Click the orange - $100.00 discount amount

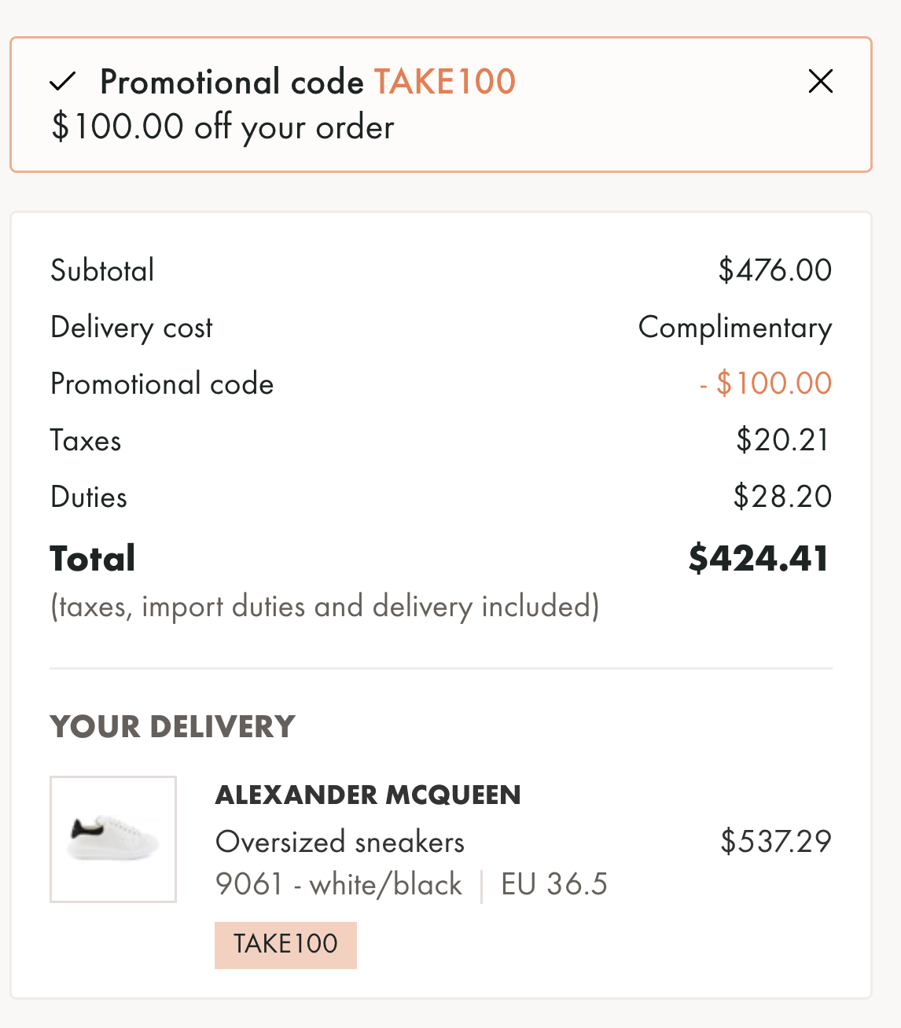[765, 384]
